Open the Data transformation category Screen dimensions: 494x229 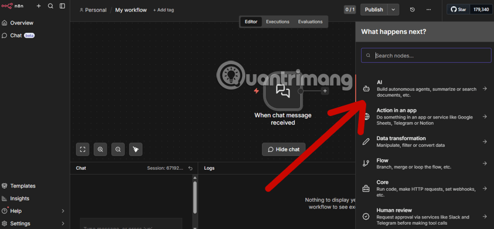tap(425, 142)
